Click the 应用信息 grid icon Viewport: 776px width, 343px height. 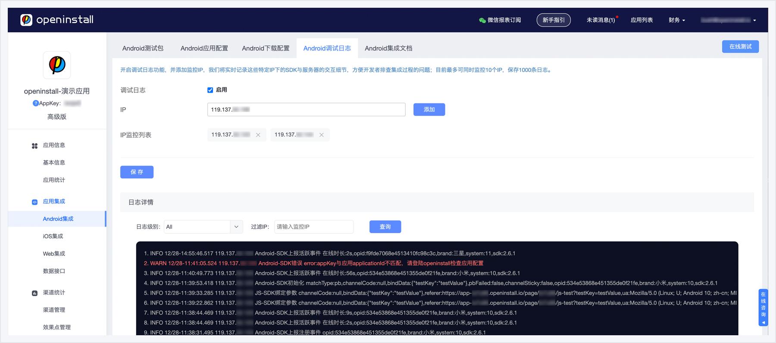pyautogui.click(x=34, y=146)
